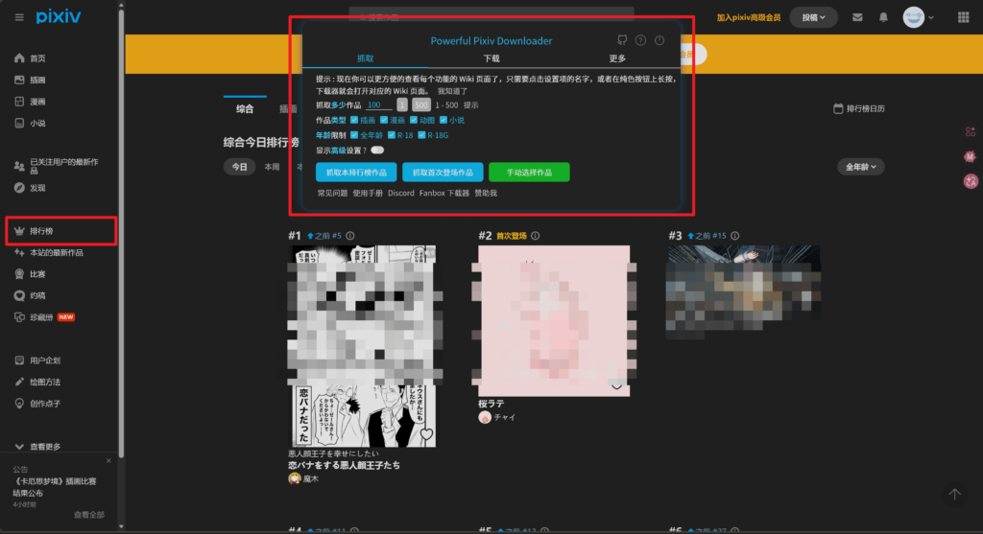The image size is (983, 534).
Task: Click the sidebar vertical scrollbar
Action: click(120, 240)
